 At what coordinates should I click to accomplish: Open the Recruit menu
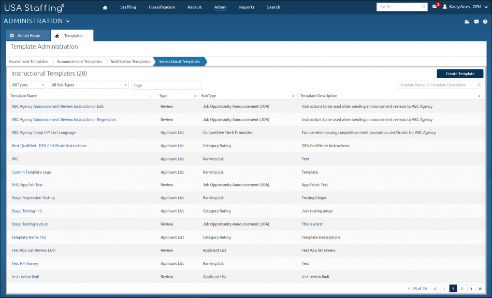tap(195, 7)
